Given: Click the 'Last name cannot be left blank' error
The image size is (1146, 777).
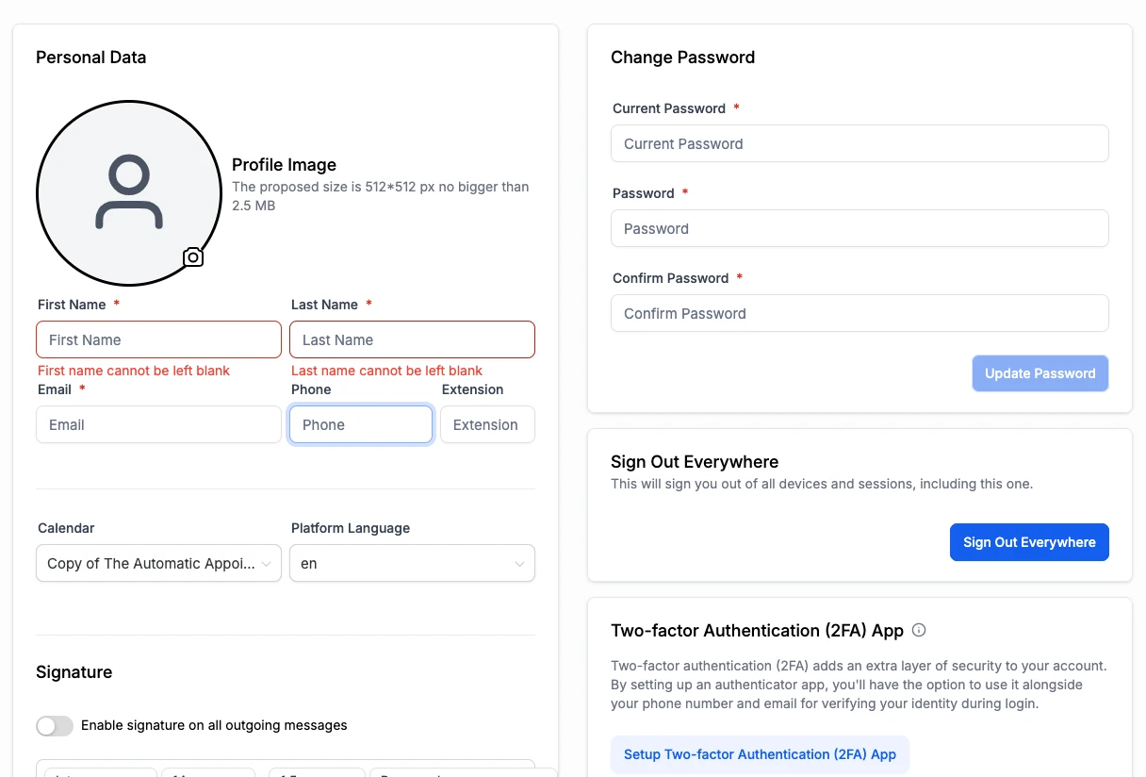Looking at the screenshot, I should 386,371.
